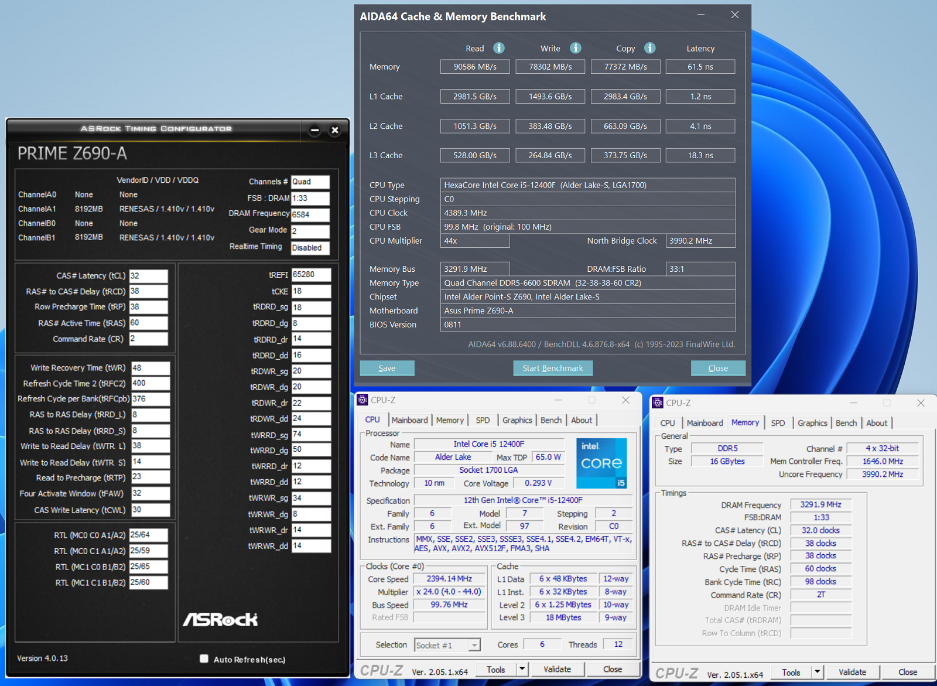The height and width of the screenshot is (686, 937).
Task: Click Close button in right CPU-Z window
Action: [x=908, y=672]
